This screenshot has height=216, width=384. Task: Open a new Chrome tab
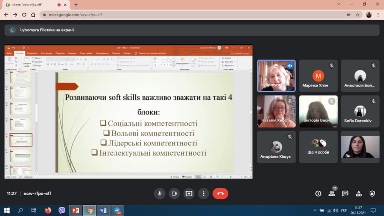click(76, 4)
